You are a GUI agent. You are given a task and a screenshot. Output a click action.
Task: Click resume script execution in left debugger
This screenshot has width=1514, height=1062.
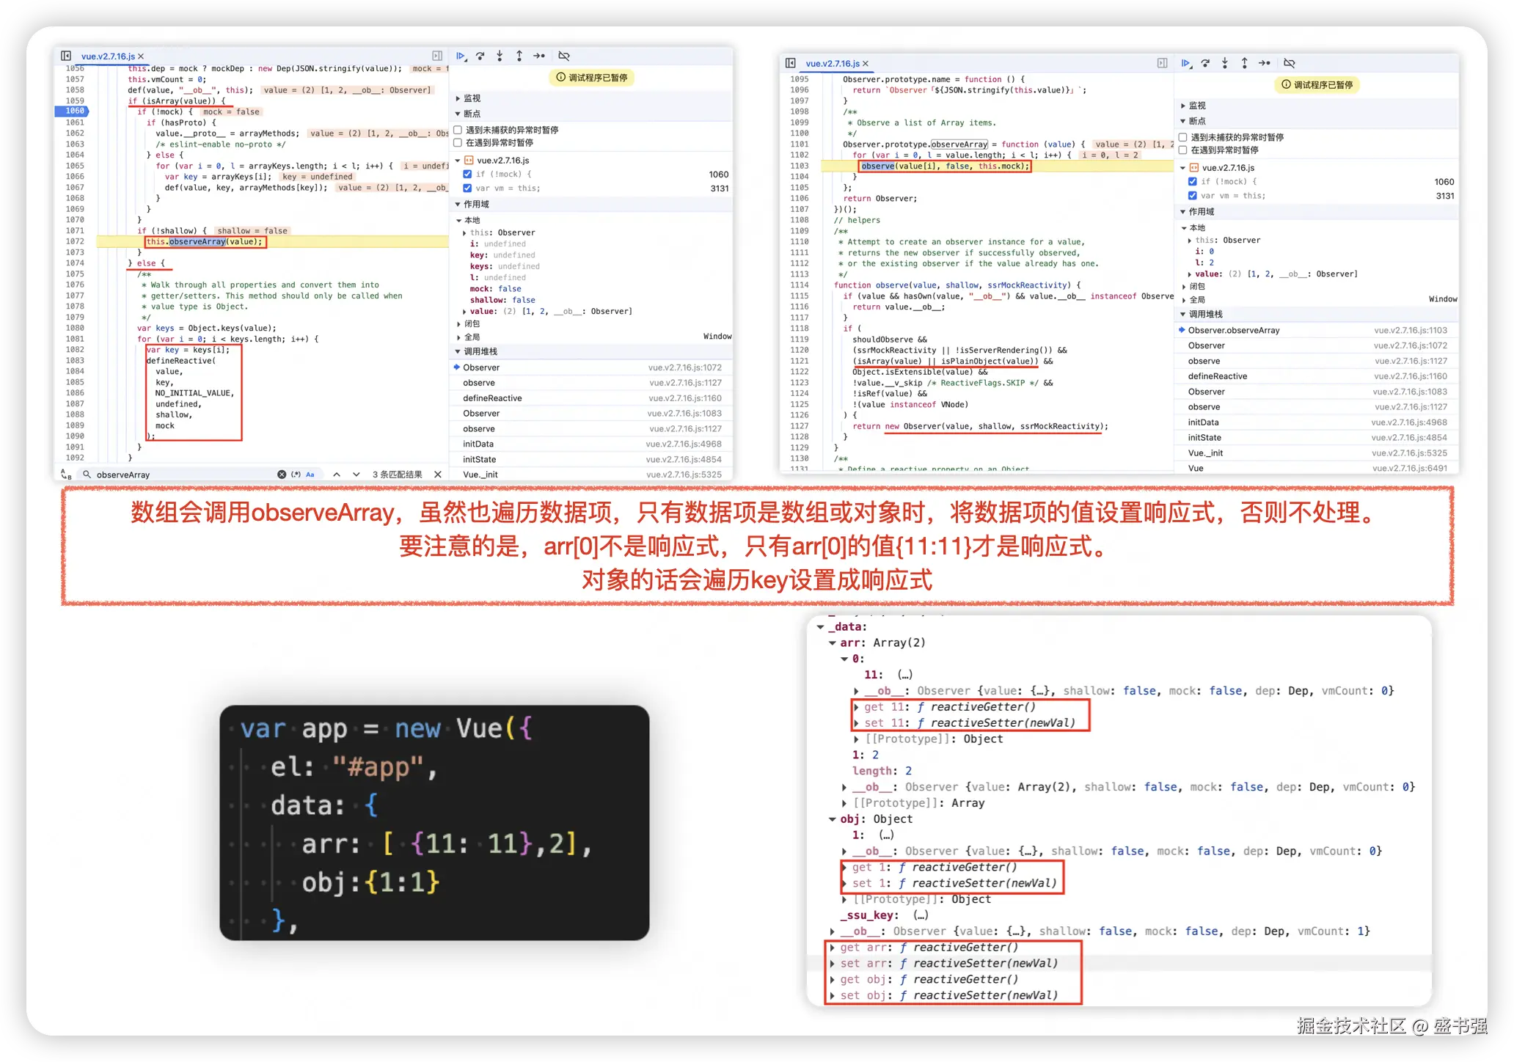pyautogui.click(x=461, y=56)
